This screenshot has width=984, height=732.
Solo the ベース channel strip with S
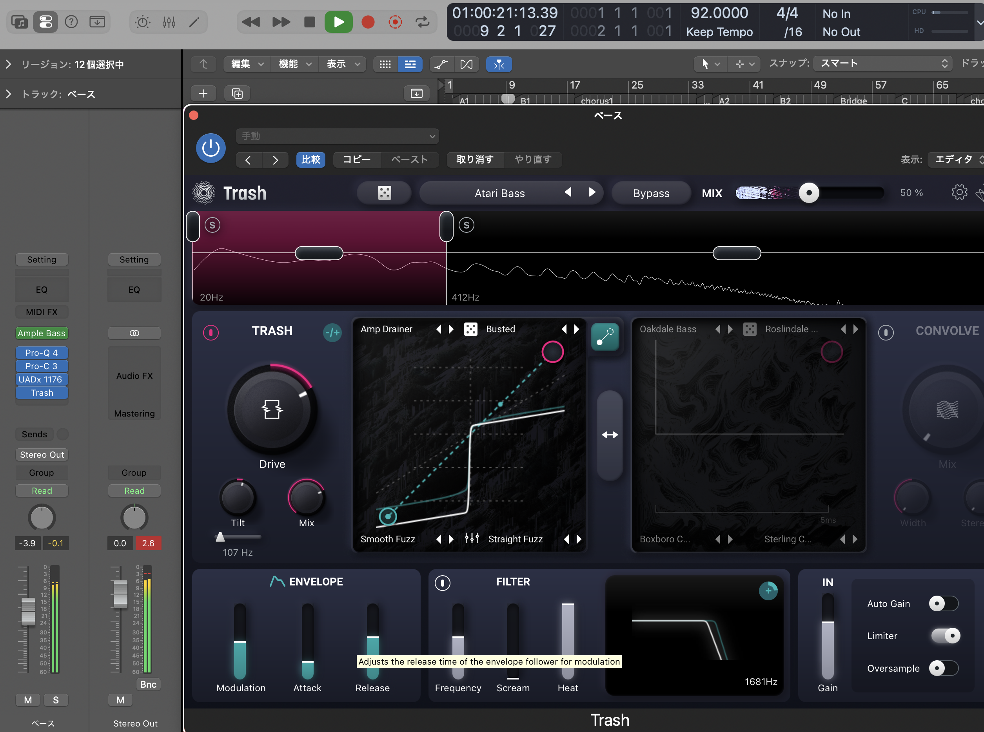click(x=56, y=700)
